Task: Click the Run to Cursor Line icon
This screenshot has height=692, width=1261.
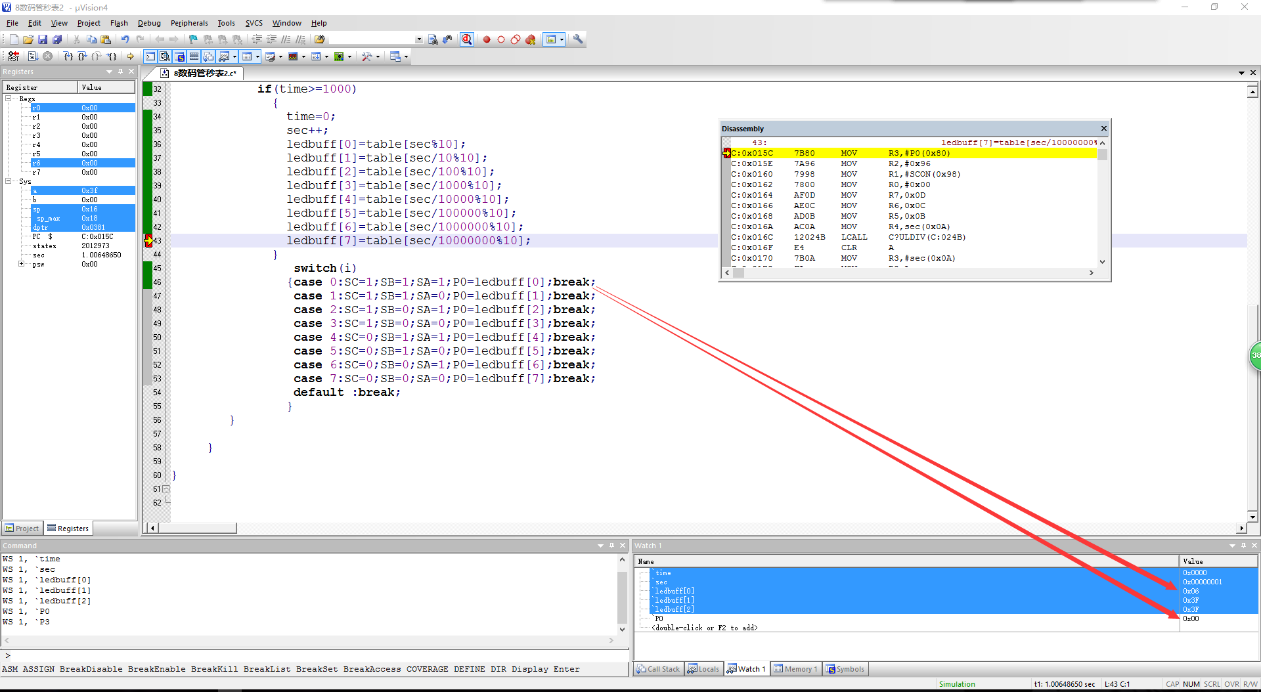Action: point(112,56)
